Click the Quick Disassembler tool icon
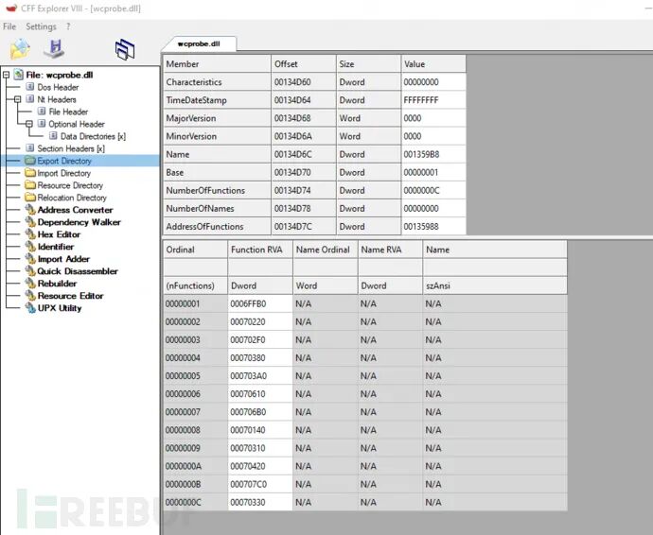The height and width of the screenshot is (535, 653). (30, 271)
